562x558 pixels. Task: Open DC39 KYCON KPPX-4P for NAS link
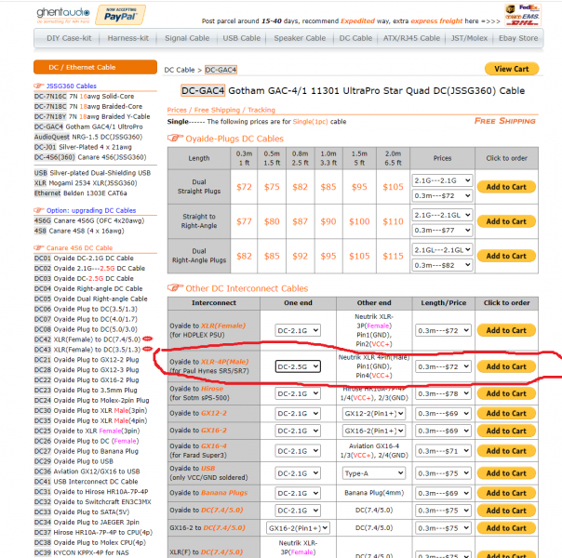(x=81, y=552)
